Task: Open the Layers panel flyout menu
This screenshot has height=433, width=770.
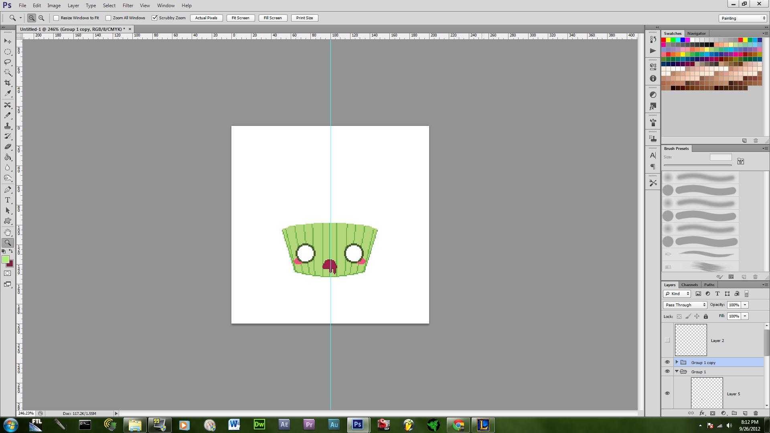Action: (764, 285)
